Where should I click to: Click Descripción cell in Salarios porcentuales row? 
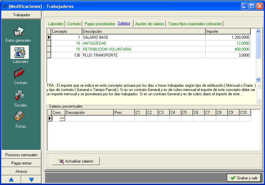[89, 118]
